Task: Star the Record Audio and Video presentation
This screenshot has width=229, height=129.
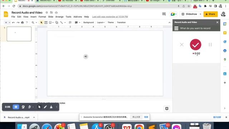Action: [x=47, y=13]
